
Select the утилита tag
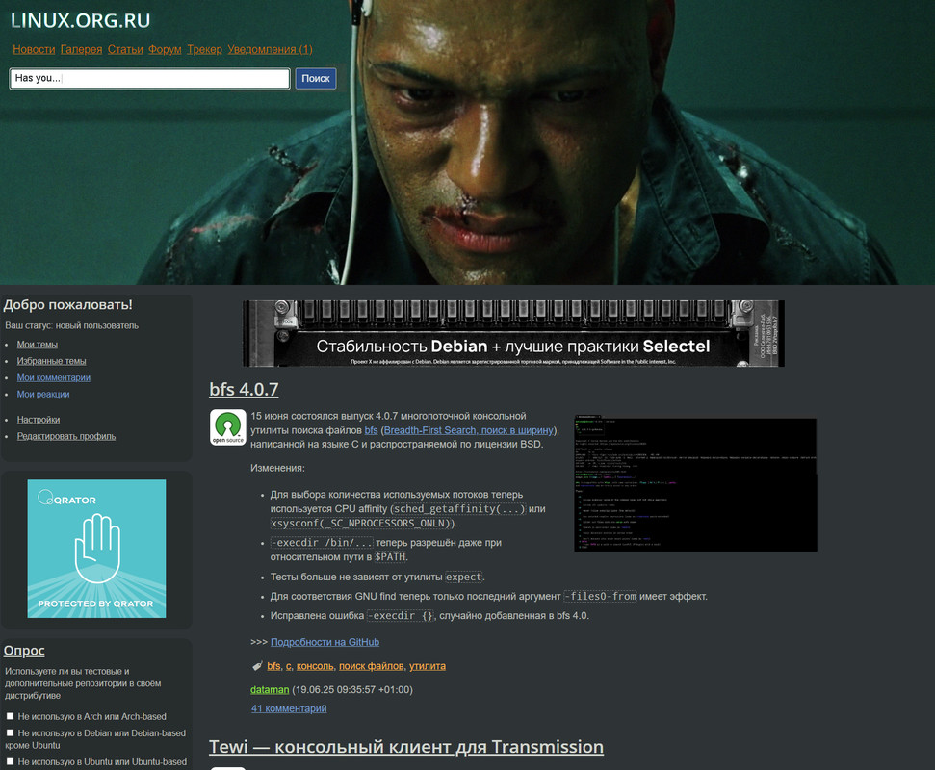(427, 666)
